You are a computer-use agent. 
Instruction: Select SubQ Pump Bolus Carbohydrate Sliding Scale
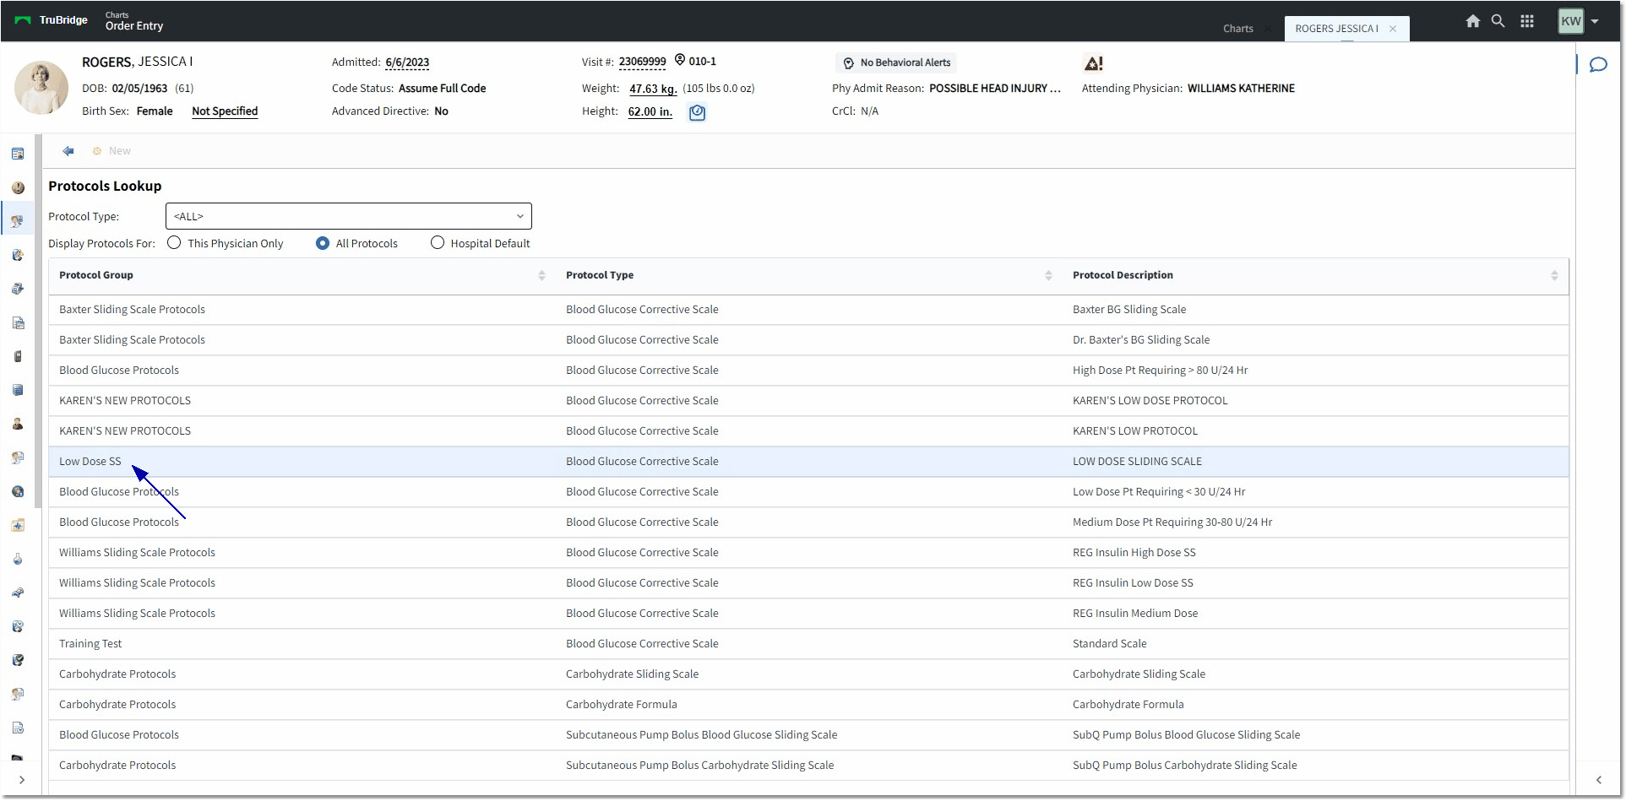tap(1185, 766)
